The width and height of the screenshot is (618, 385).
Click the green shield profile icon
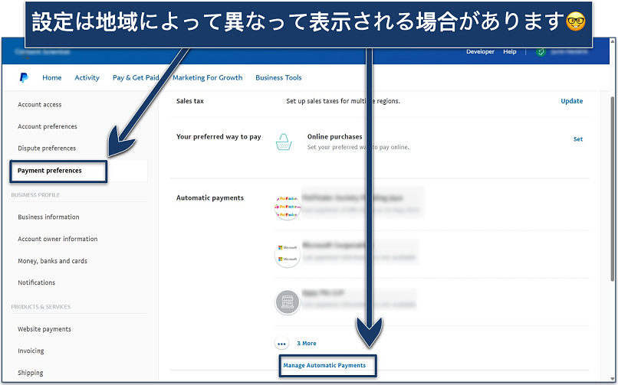540,52
